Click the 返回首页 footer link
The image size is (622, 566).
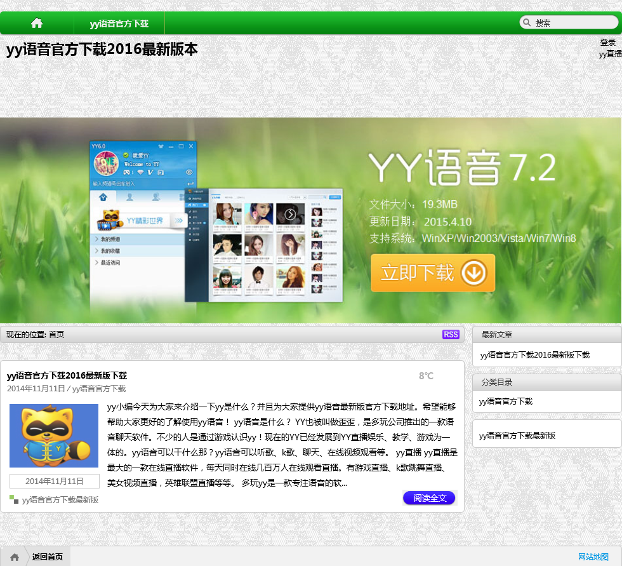pyautogui.click(x=48, y=557)
